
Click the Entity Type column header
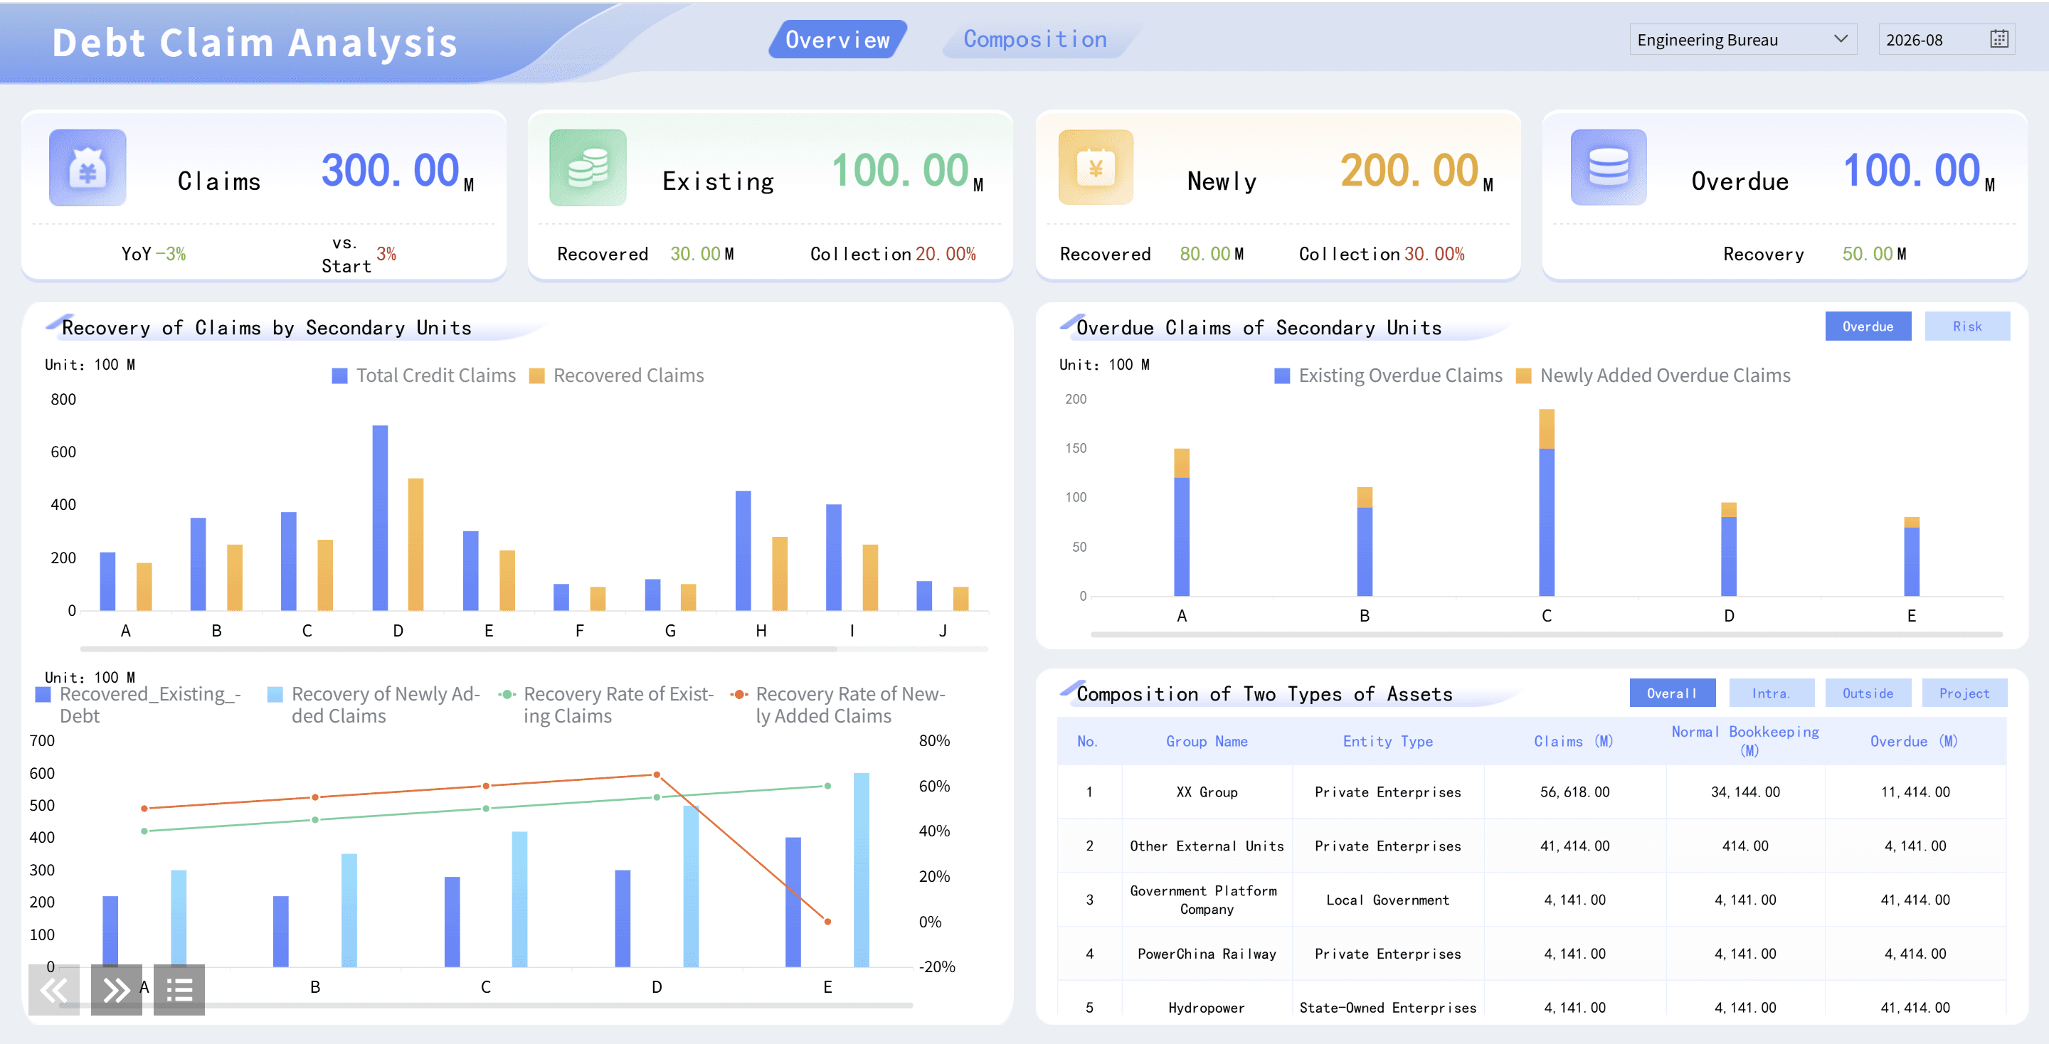(1387, 741)
